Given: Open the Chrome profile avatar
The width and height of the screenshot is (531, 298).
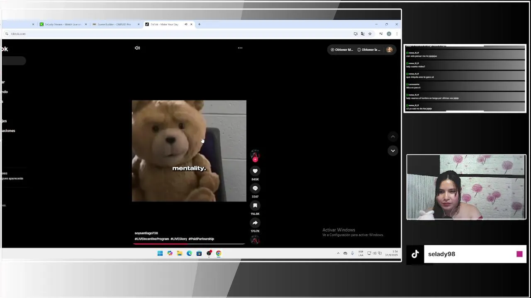Looking at the screenshot, I should coord(389,34).
